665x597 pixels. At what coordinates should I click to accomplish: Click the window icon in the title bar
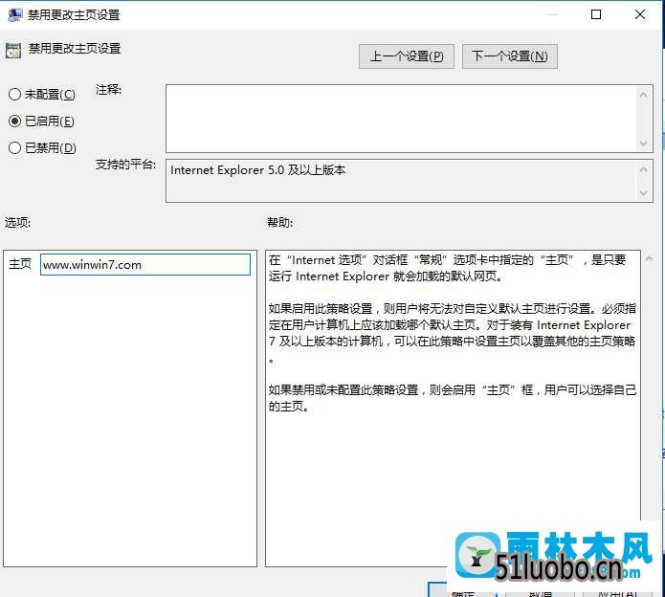pyautogui.click(x=13, y=15)
